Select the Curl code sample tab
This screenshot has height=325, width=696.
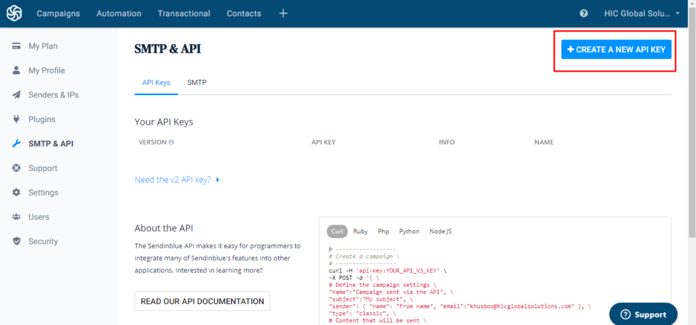pyautogui.click(x=337, y=231)
